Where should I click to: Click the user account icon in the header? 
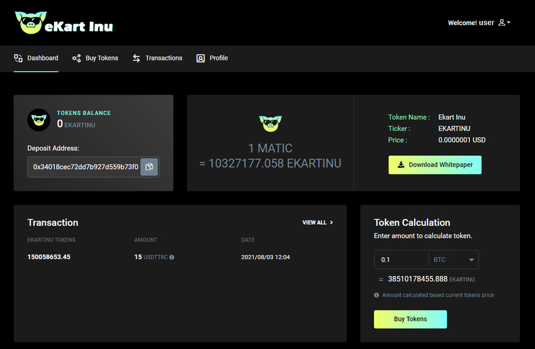pos(502,23)
